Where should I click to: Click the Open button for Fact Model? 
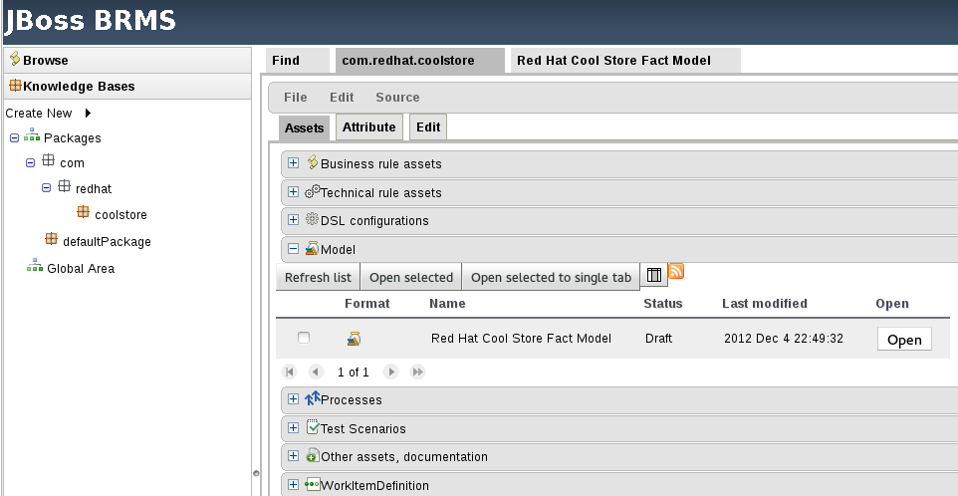(x=904, y=339)
